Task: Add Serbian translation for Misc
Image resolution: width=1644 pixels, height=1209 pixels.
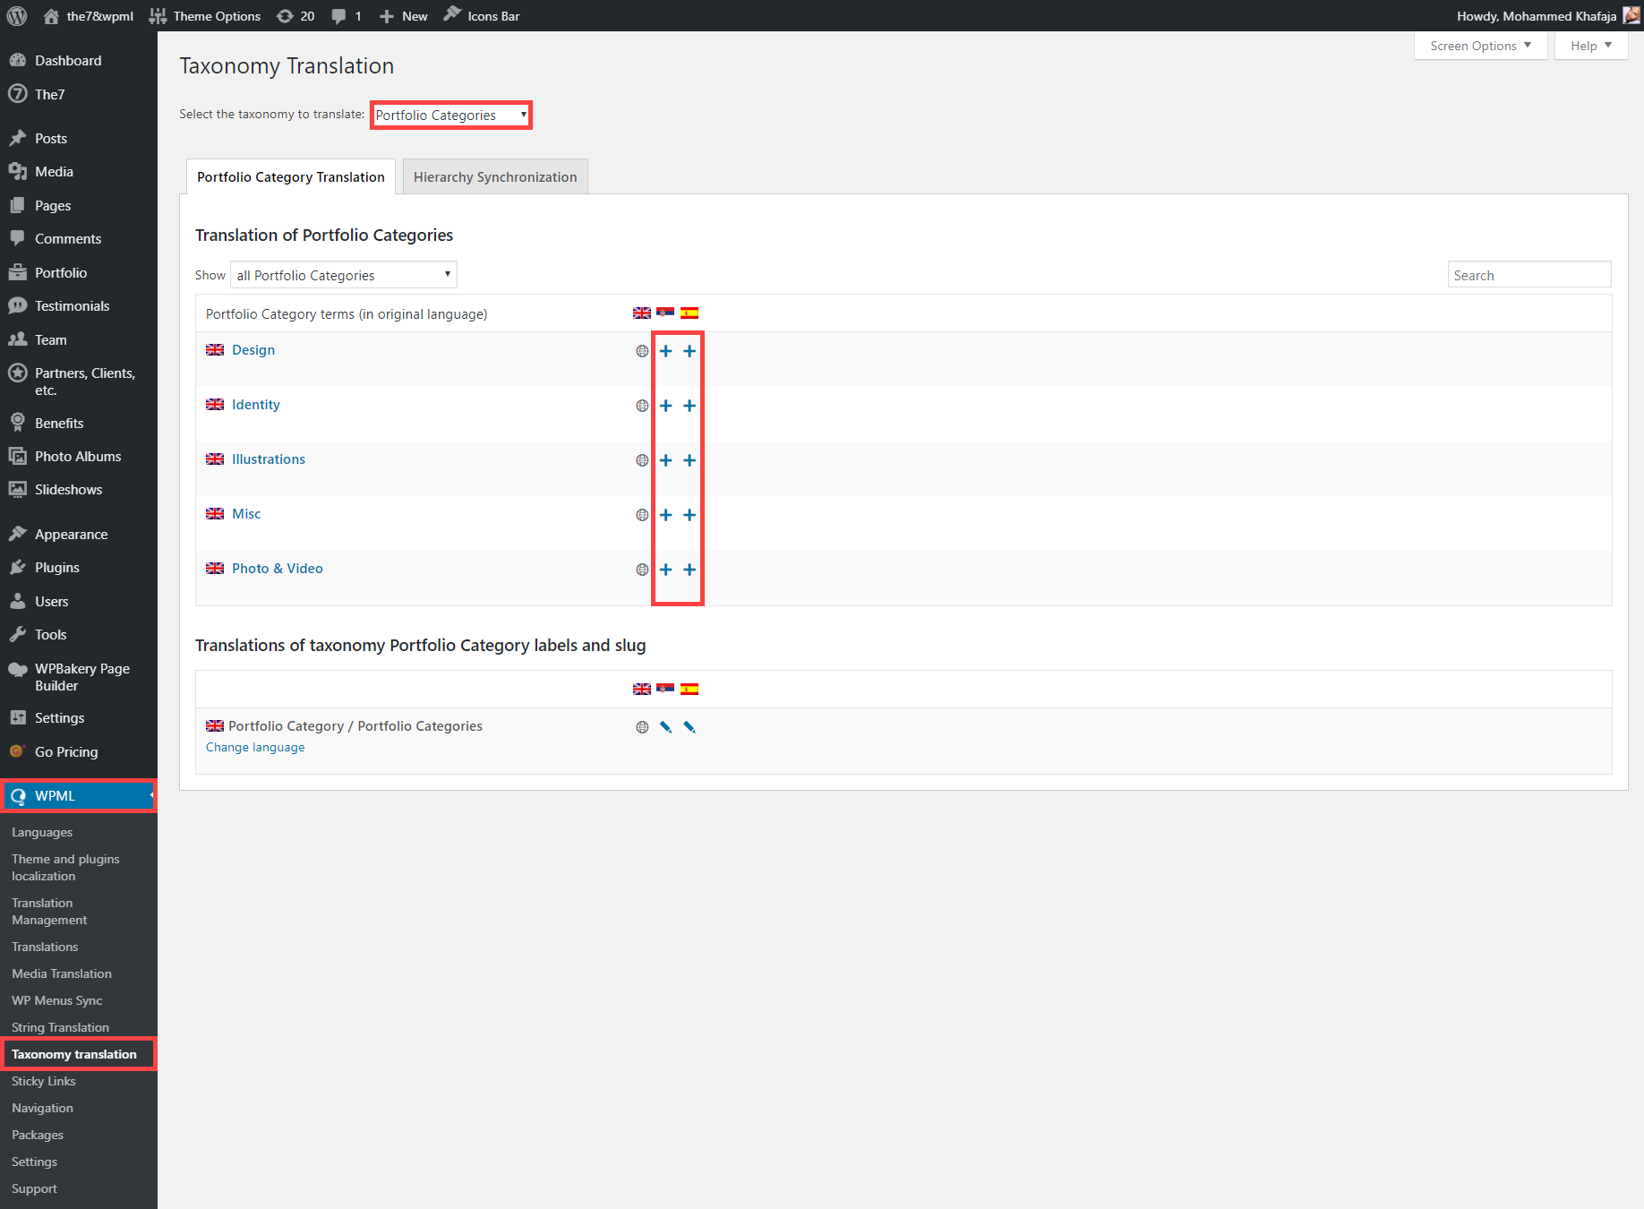Action: (x=665, y=515)
